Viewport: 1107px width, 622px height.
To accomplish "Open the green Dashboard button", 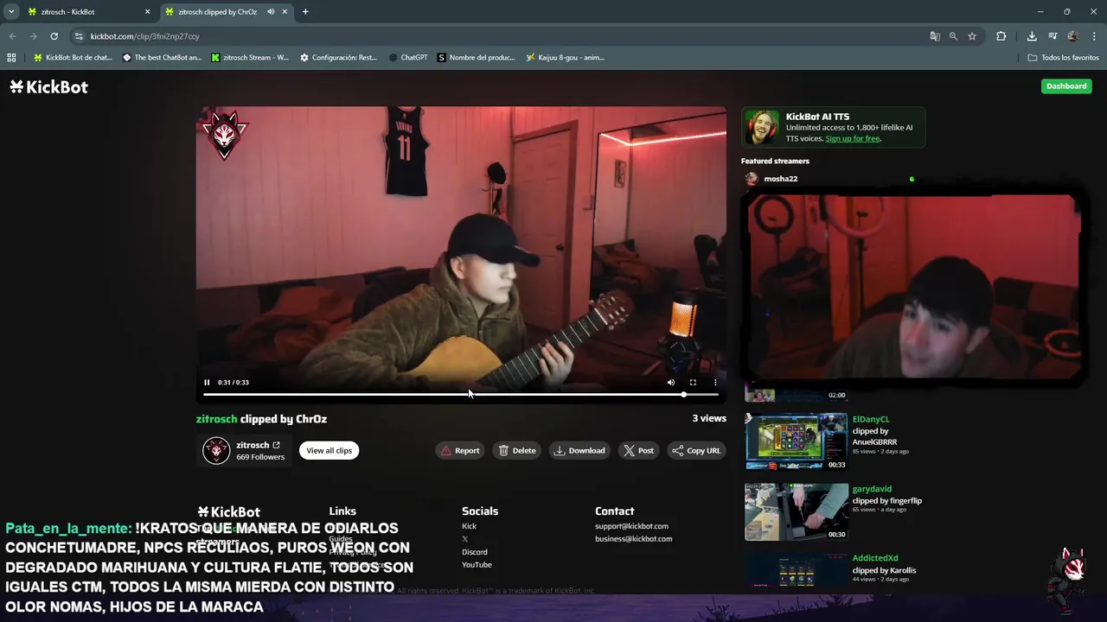I will (x=1066, y=86).
